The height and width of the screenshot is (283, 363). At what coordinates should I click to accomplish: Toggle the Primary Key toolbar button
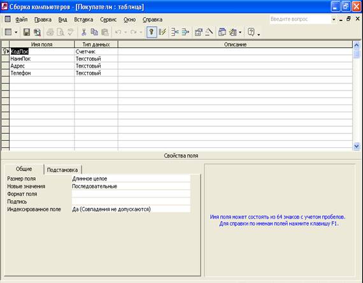(x=152, y=32)
